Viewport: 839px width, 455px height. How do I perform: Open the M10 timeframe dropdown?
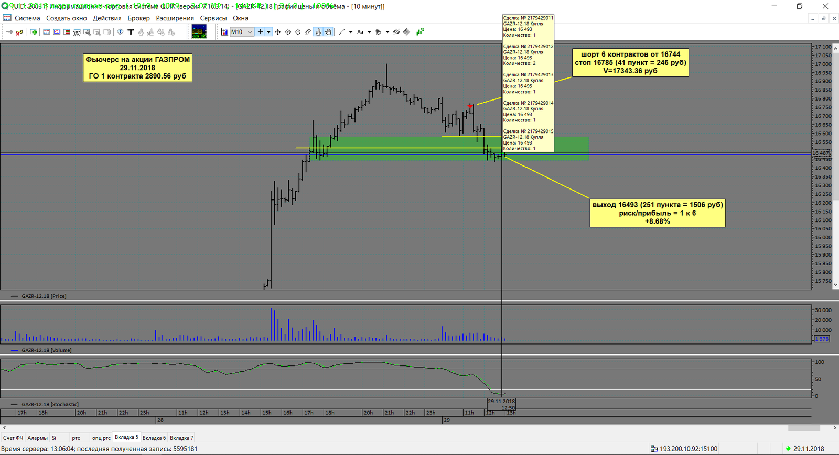coord(242,32)
